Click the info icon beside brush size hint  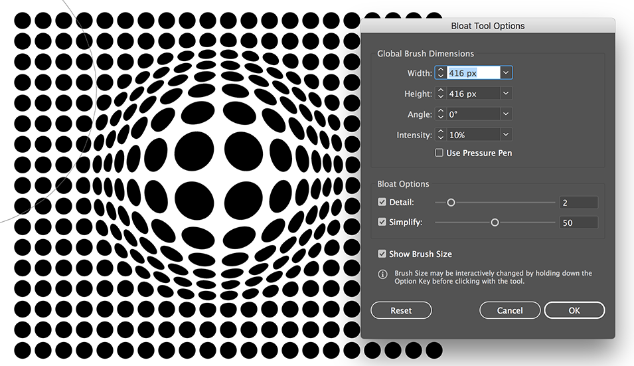point(382,274)
